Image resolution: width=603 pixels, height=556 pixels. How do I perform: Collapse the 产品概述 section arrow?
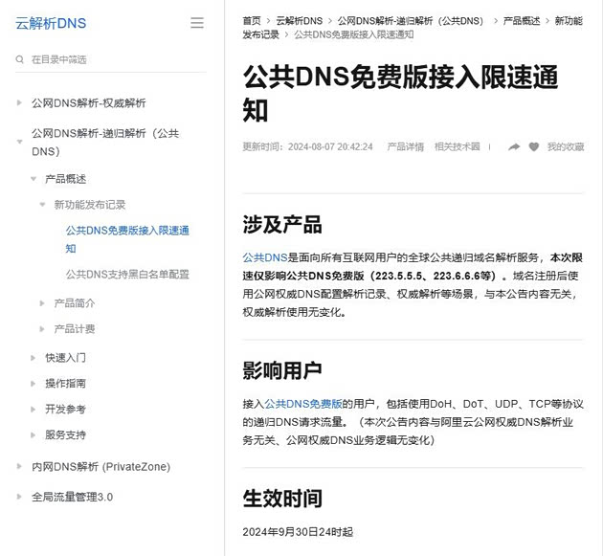(x=33, y=179)
